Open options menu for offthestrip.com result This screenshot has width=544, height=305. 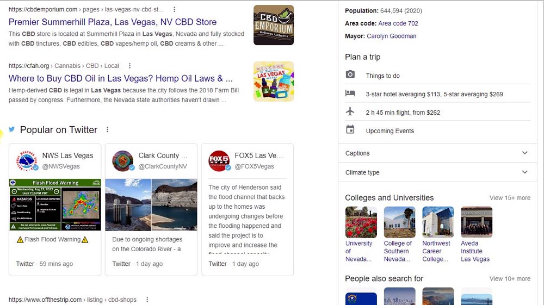tap(147, 300)
